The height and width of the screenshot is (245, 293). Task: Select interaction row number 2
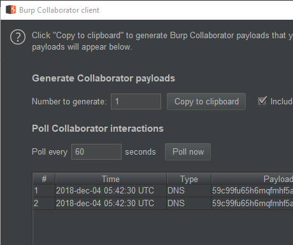pyautogui.click(x=163, y=203)
